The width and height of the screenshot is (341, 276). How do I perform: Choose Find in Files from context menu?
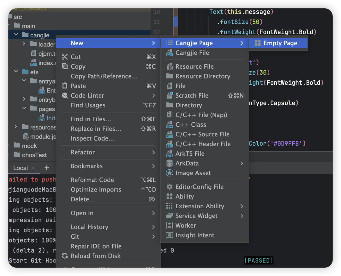pyautogui.click(x=91, y=119)
